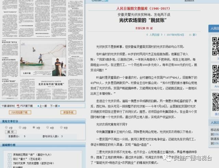The image size is (219, 168).
Task: Click the subtitle 安徽灵璧光伏扶贫种地、发电两不误
Action: click(144, 14)
